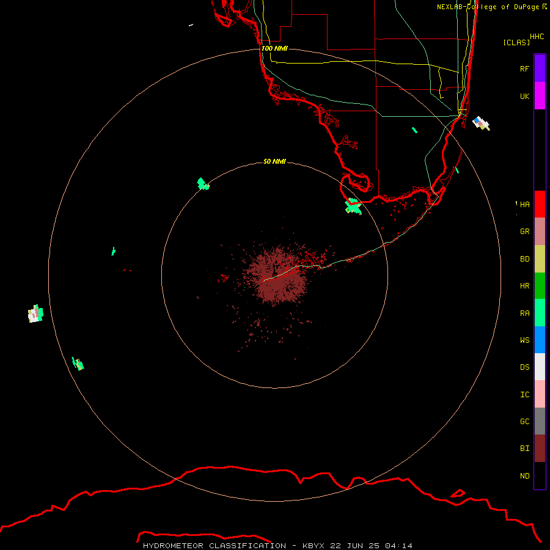Click the [CLAS] legend header
The image size is (550, 550).
(x=516, y=42)
